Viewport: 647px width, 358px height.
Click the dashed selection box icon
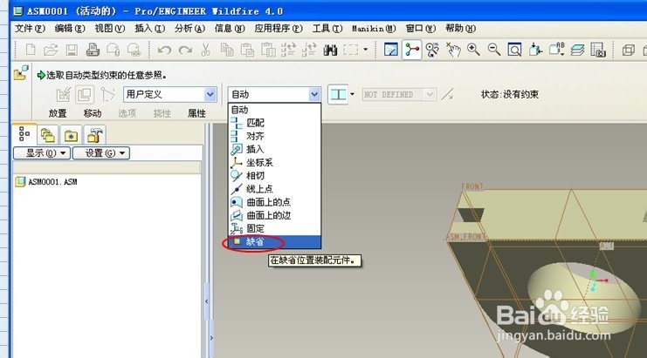point(351,50)
